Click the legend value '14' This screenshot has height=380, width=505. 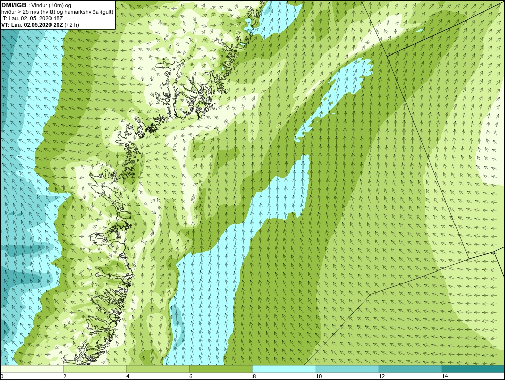tap(445, 376)
